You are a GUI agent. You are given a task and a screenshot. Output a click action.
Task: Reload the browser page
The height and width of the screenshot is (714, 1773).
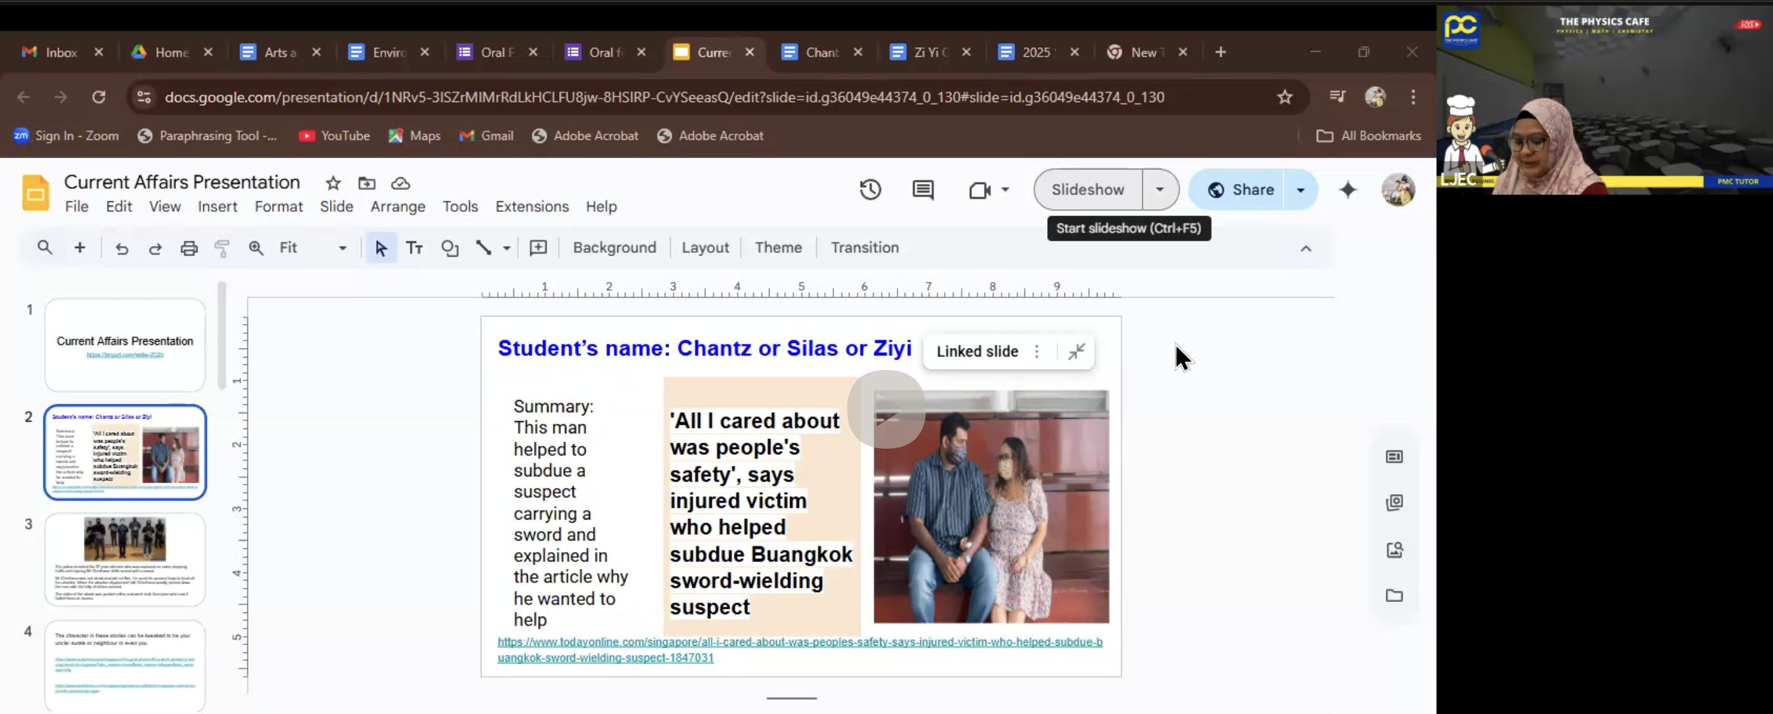(99, 97)
